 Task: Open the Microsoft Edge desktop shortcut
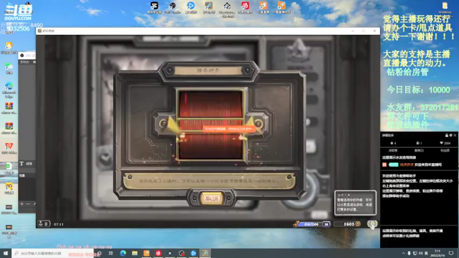[x=9, y=87]
